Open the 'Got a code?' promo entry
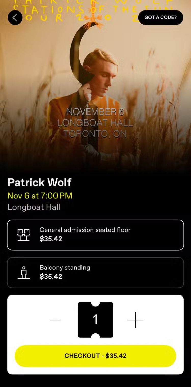This screenshot has width=191, height=387. 160,17
